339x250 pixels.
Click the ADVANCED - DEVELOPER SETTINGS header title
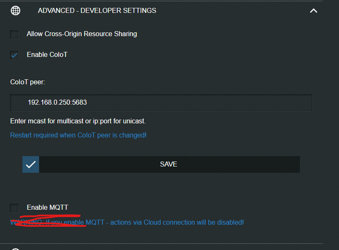point(97,10)
